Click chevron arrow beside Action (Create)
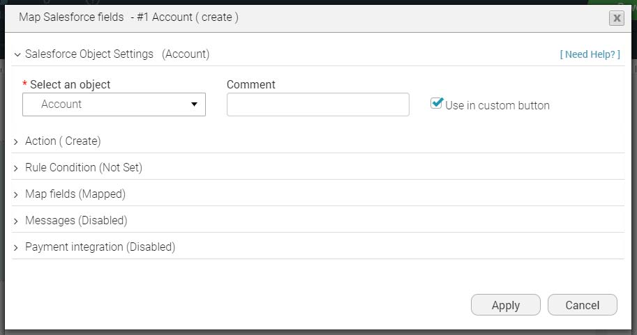637x335 pixels. tap(16, 141)
